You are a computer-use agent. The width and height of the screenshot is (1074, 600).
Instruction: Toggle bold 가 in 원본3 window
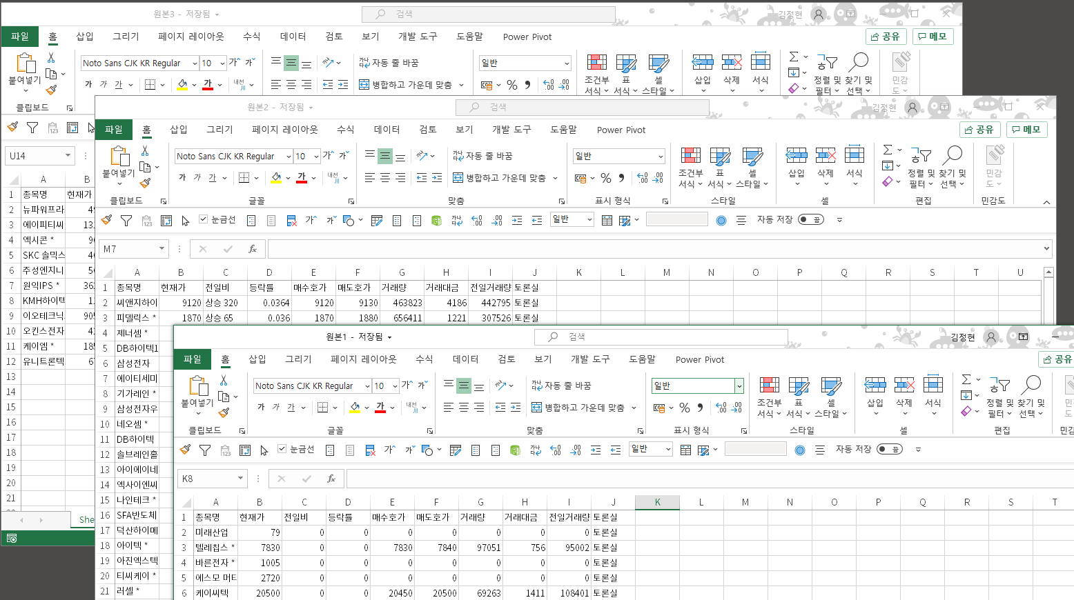(x=88, y=84)
